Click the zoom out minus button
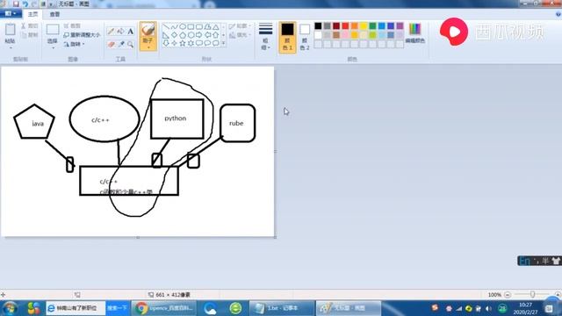Screen dimensions: 562x316 click(x=508, y=295)
